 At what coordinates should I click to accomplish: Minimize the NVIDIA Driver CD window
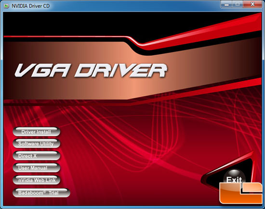[226, 4]
